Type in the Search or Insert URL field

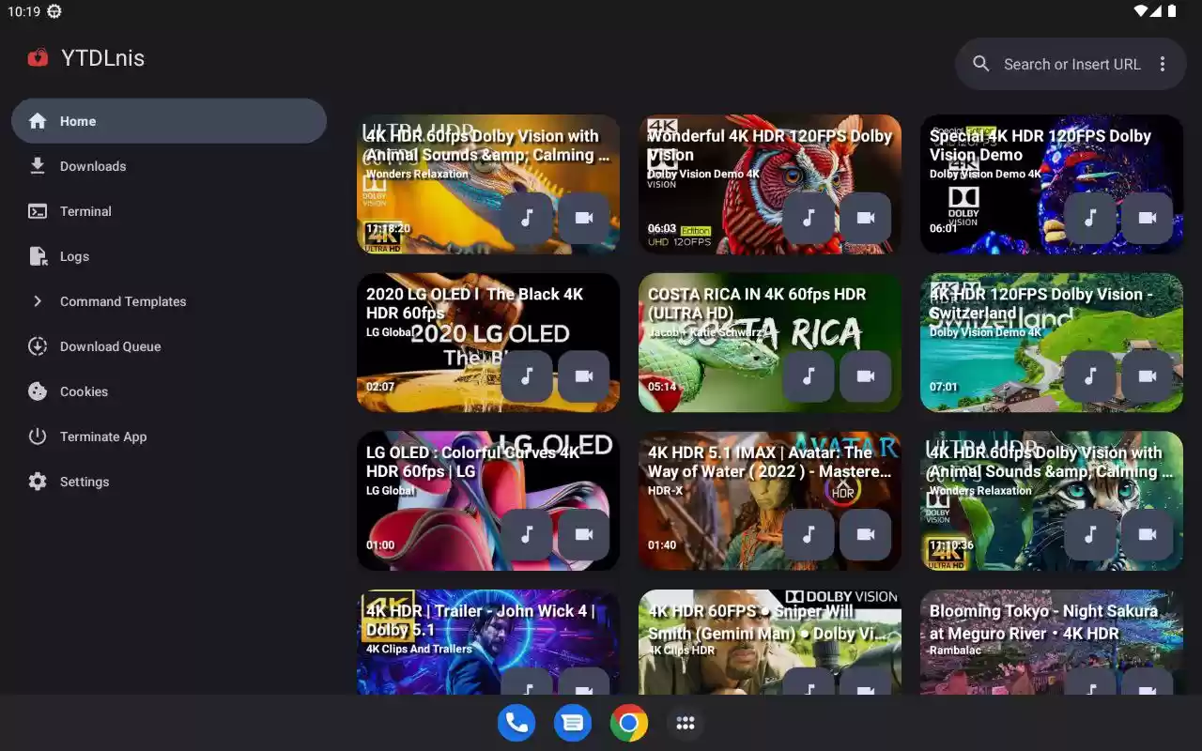1071,64
